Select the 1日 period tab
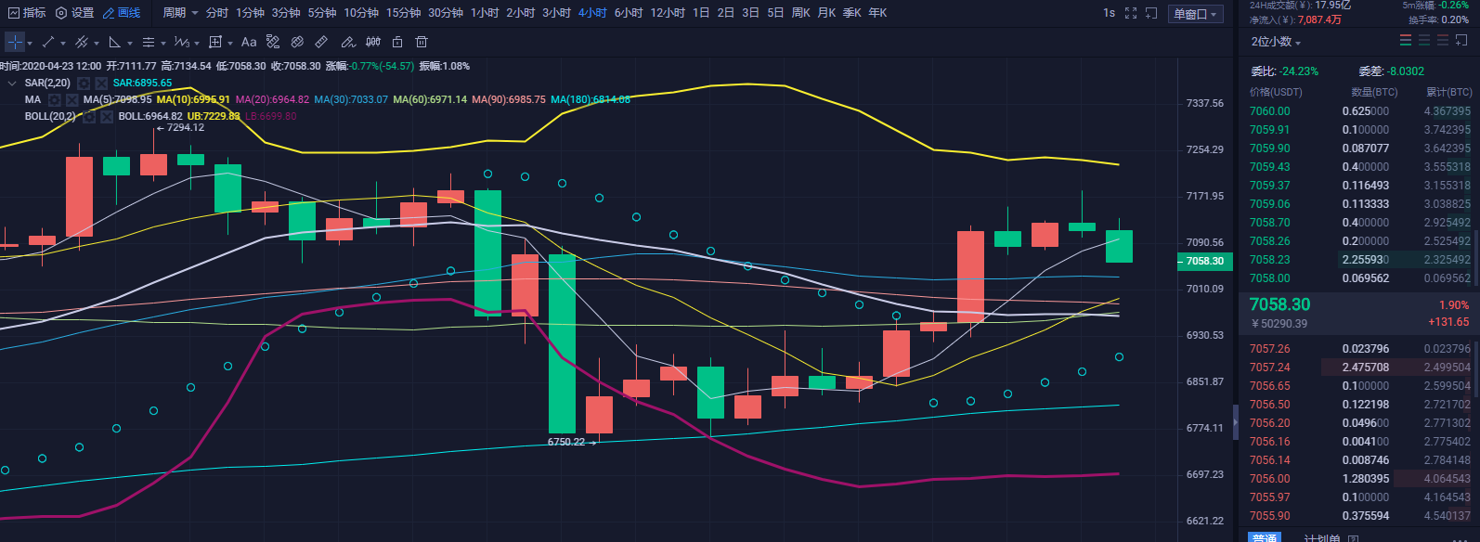This screenshot has height=542, width=1480. [701, 13]
